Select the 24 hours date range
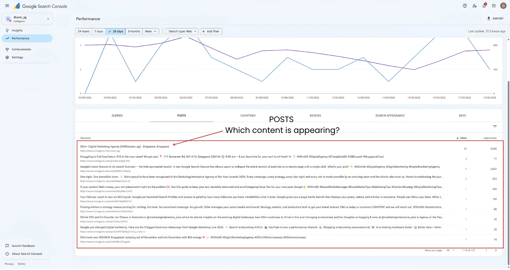Screen dimensions: 510x270 coord(84,31)
